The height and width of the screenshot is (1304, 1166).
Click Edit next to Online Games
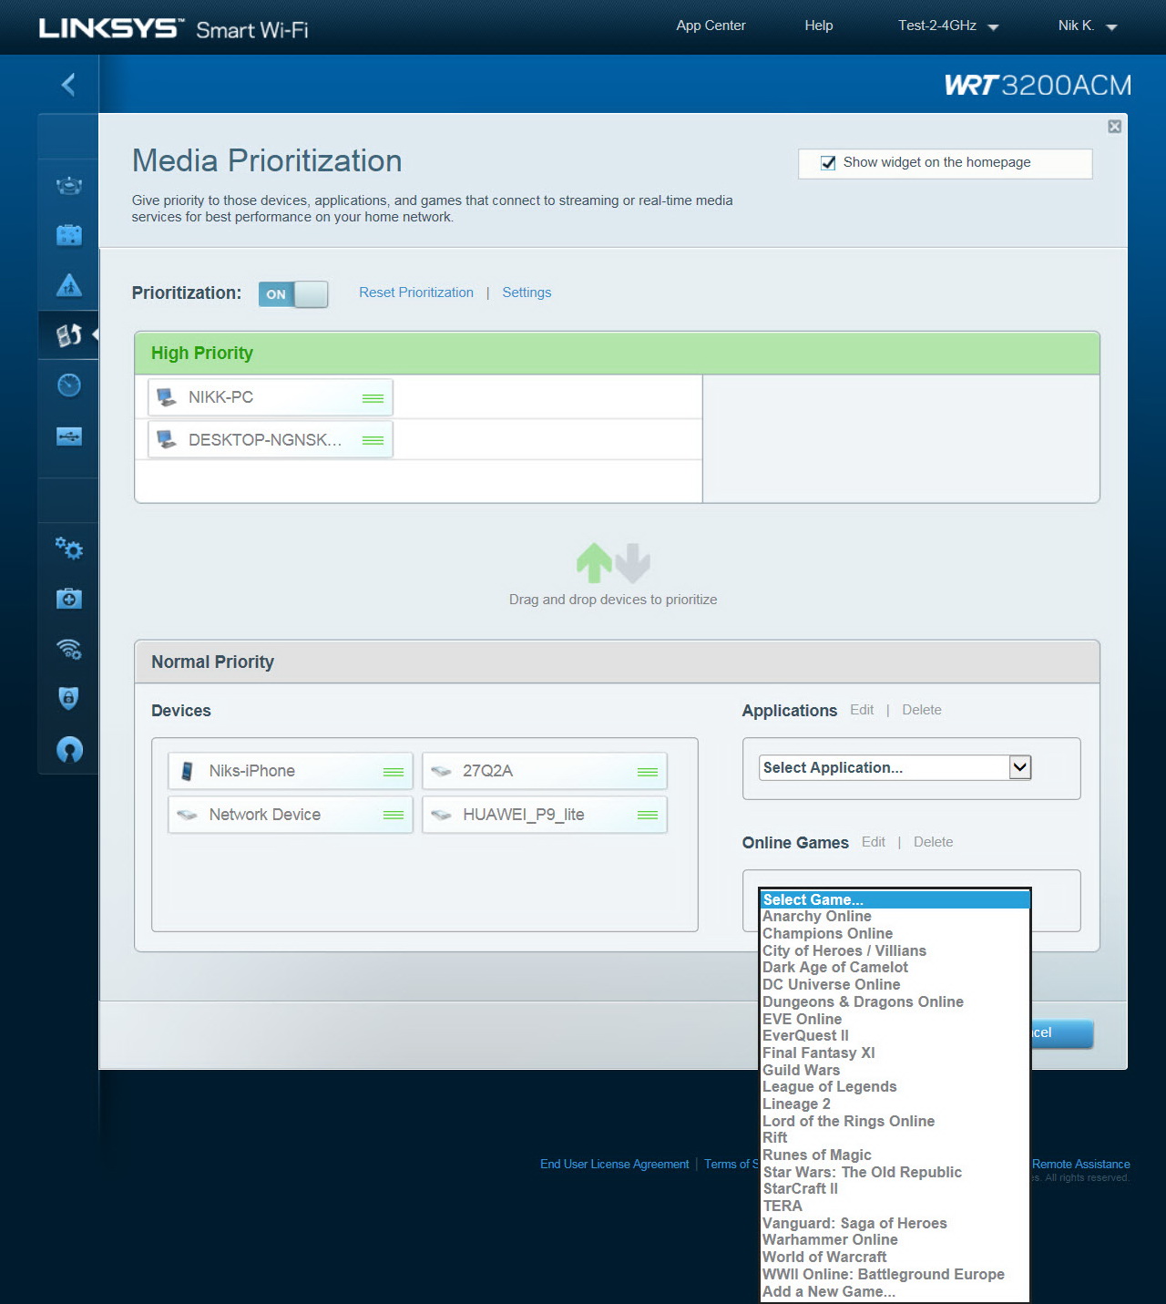(x=874, y=842)
